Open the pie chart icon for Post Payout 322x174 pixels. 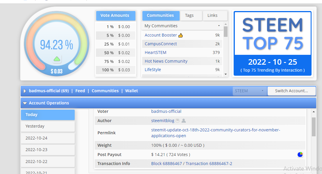pos(300,155)
